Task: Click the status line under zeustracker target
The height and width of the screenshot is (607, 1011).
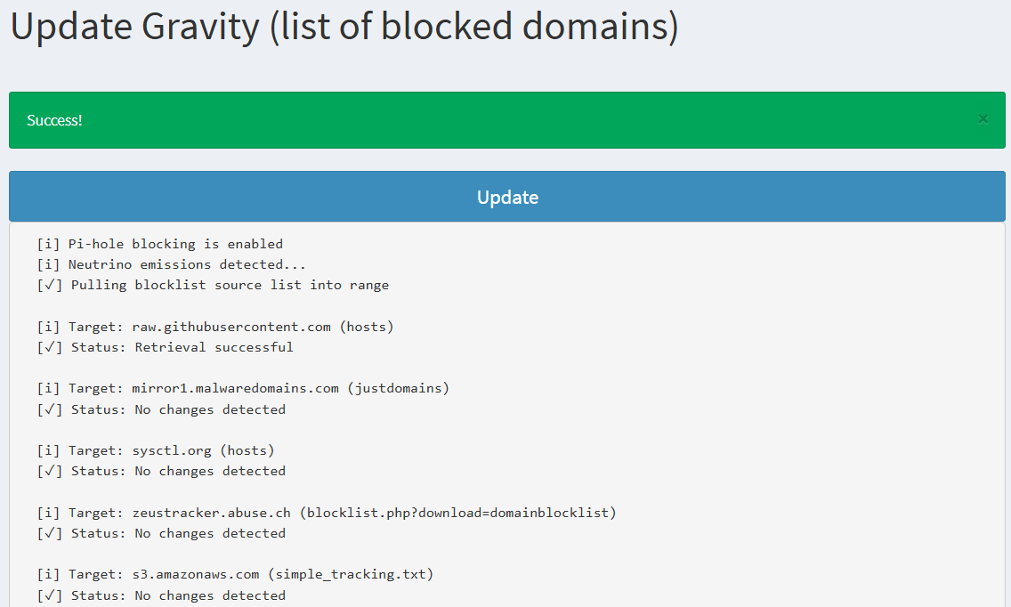Action: pos(161,533)
